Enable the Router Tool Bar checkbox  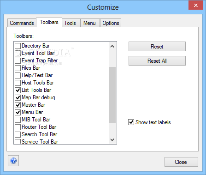(x=18, y=127)
